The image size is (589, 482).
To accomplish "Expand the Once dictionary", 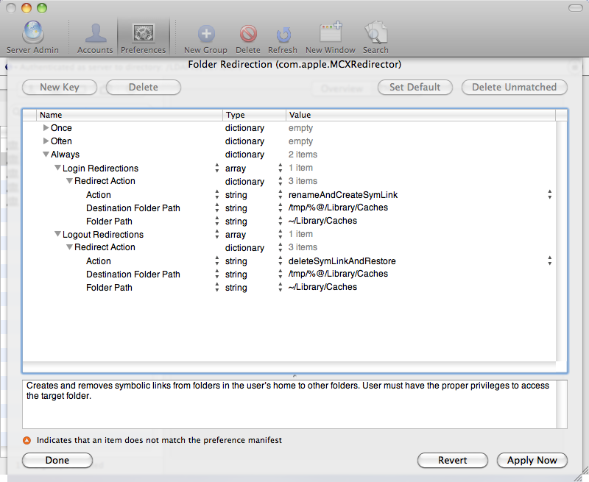I will 46,127.
